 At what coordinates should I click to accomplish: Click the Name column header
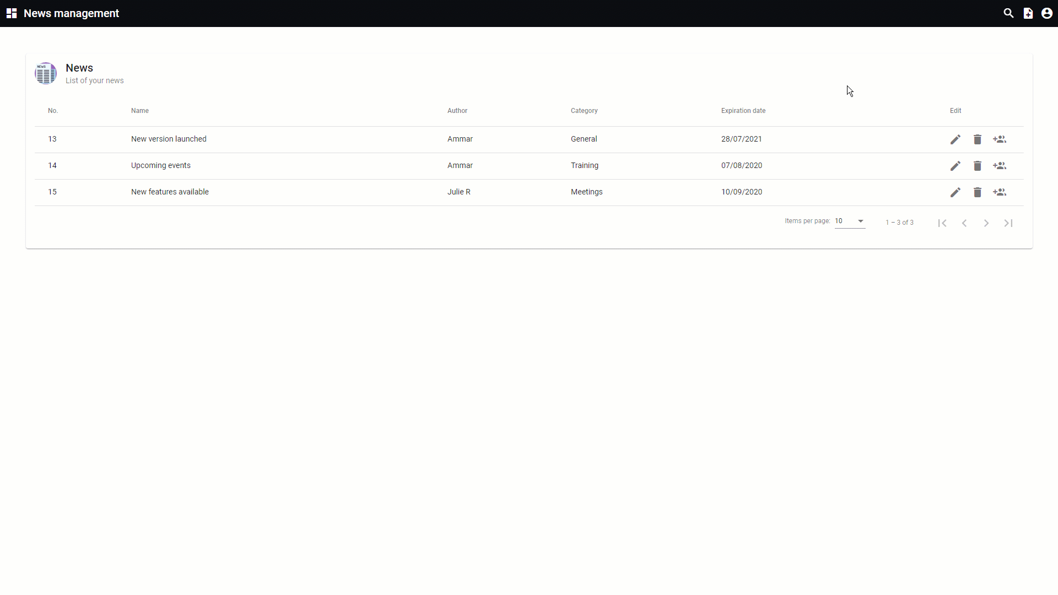point(140,111)
